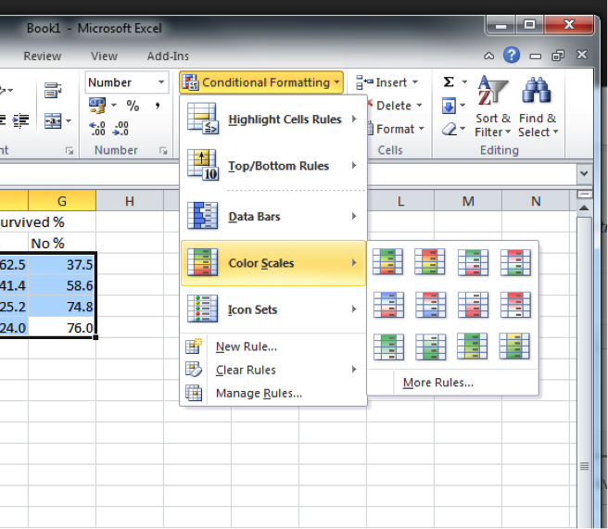Open Find & Select binoculars tool
This screenshot has width=608, height=529.
point(537,111)
